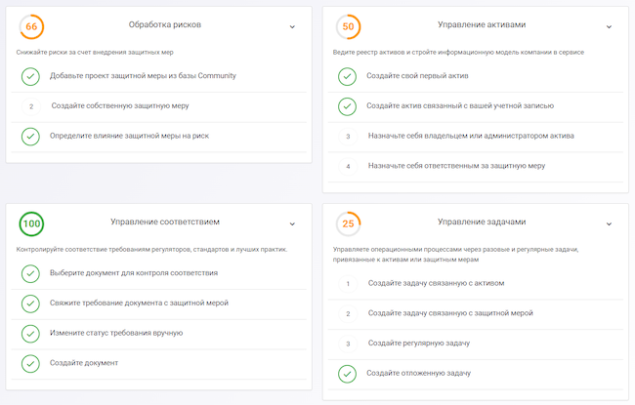Collapse the 'Управление задачами' section
The width and height of the screenshot is (635, 405).
point(609,224)
